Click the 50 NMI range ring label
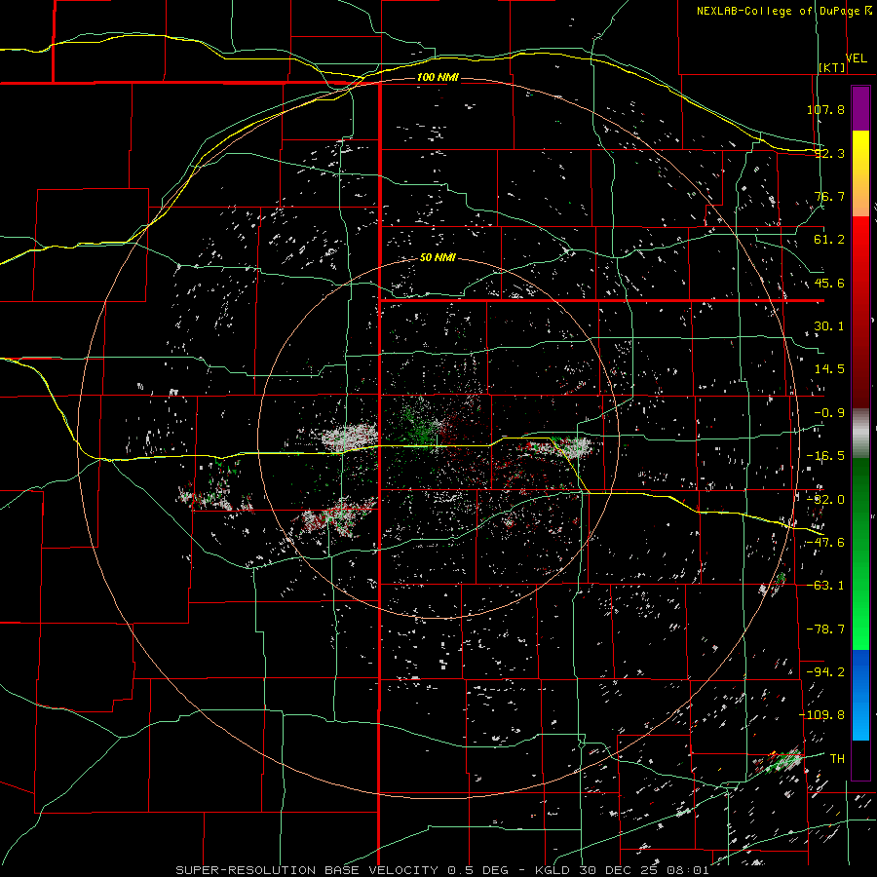The width and height of the screenshot is (877, 877). coord(438,258)
